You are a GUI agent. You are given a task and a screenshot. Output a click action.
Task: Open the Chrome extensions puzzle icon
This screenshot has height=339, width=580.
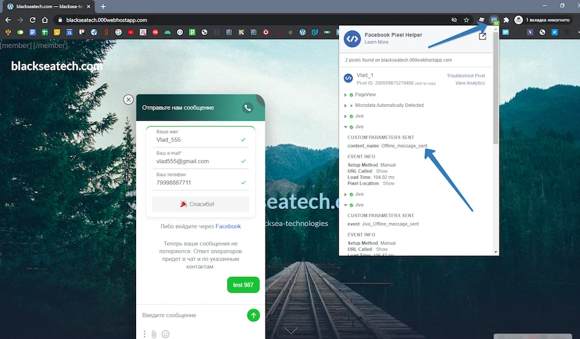(507, 20)
